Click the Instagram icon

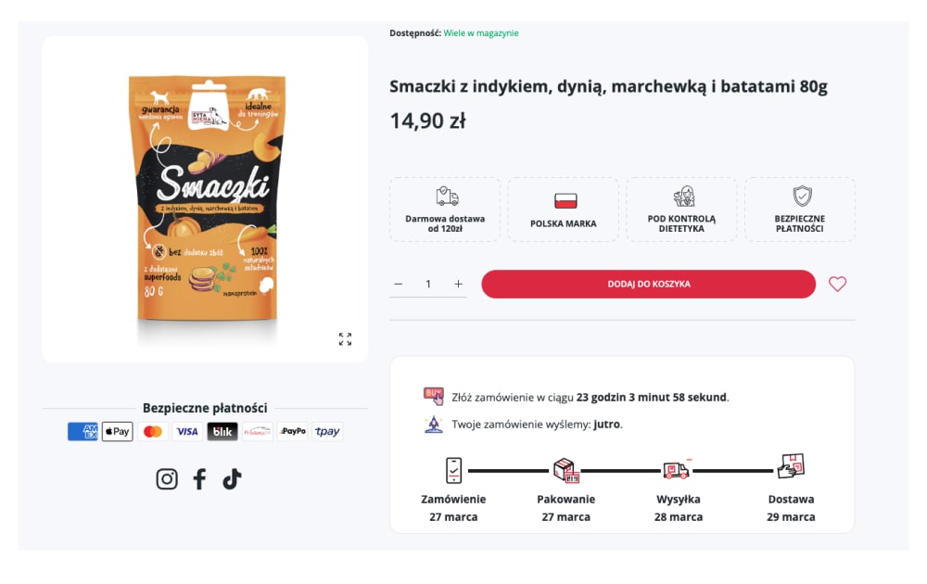pos(167,479)
